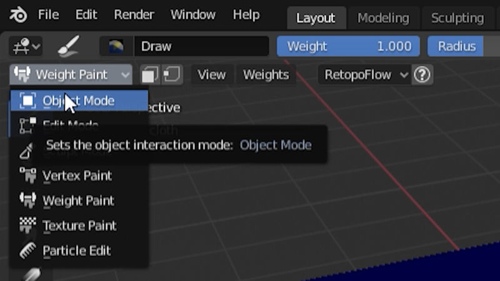Click the Particle Edit comb icon
Viewport: 500px width, 281px height.
coord(27,251)
